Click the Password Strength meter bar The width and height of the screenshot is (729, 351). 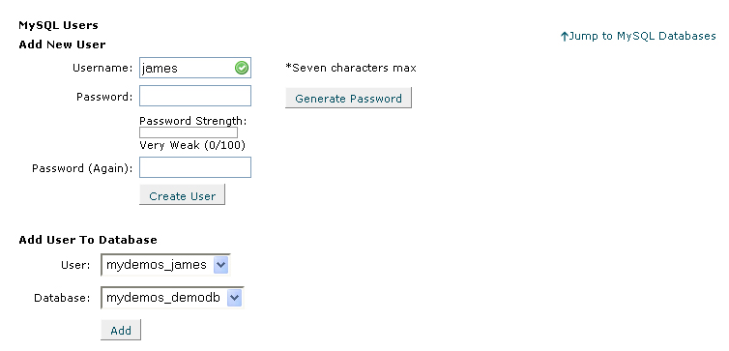[x=189, y=133]
